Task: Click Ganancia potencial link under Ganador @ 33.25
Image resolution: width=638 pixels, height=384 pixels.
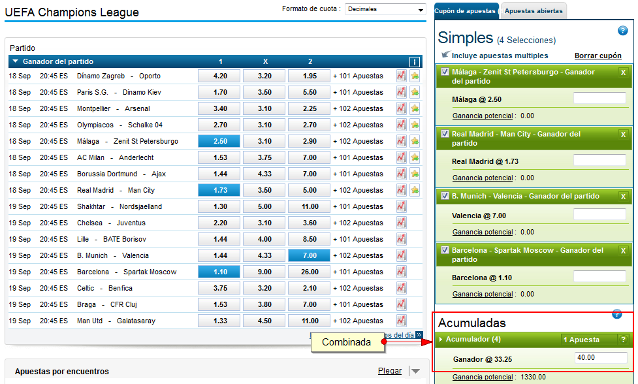Action: [483, 377]
